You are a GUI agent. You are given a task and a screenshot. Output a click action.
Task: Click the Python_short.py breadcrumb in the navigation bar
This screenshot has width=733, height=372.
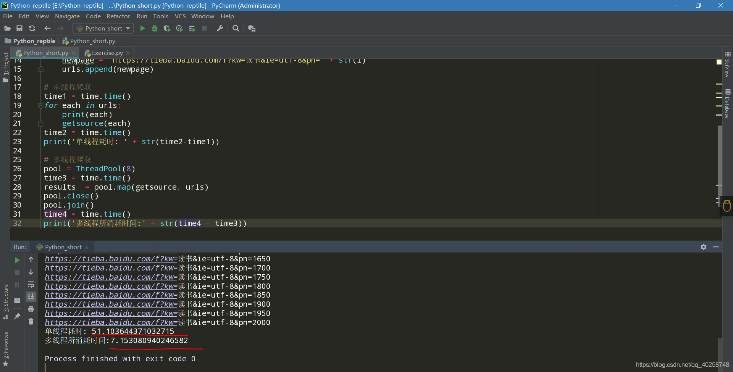(89, 41)
